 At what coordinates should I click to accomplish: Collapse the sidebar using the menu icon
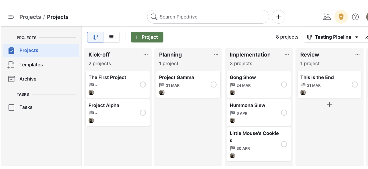pos(11,17)
